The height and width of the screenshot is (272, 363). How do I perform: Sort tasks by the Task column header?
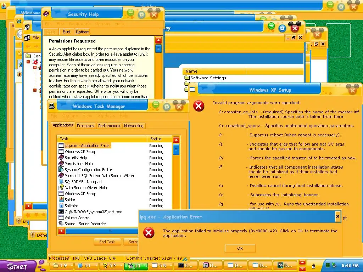tap(102, 139)
